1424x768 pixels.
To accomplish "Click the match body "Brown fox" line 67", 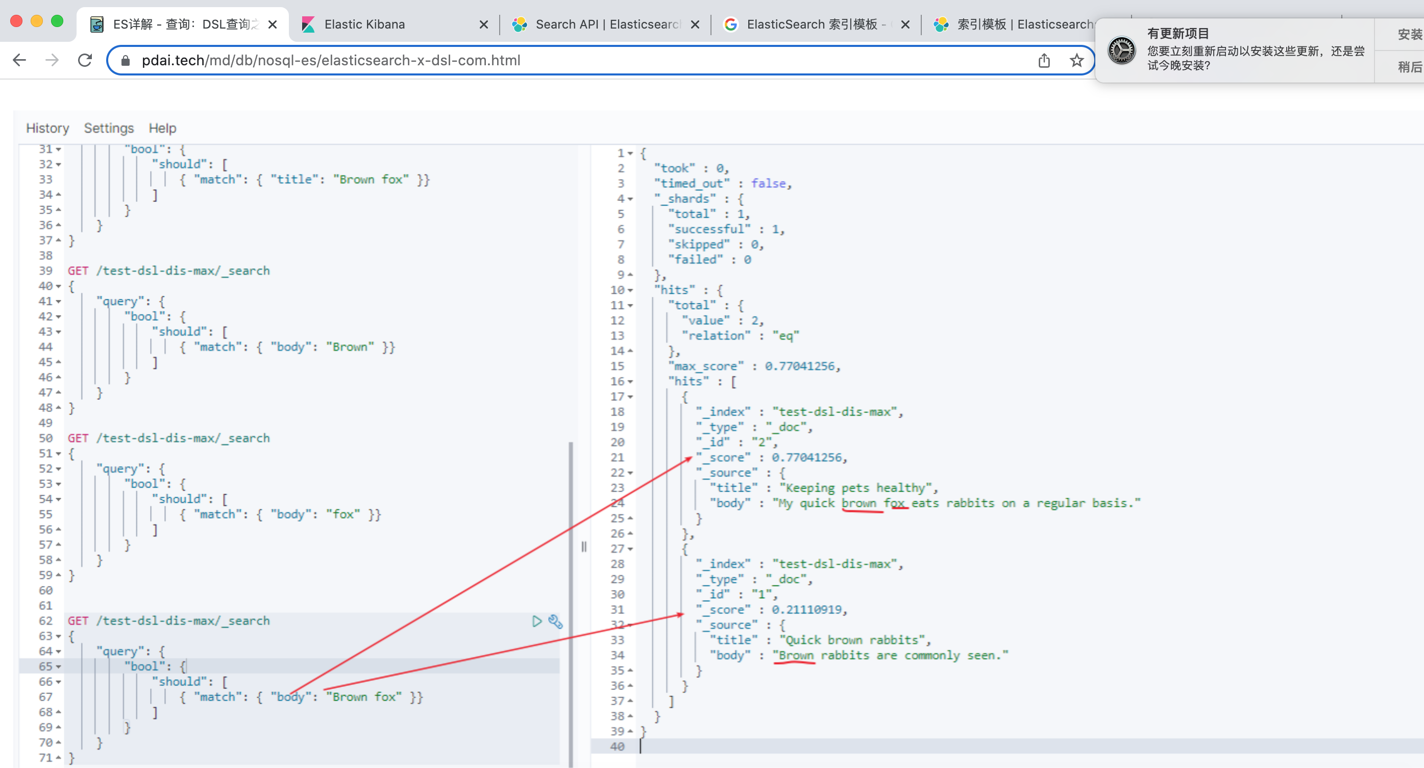I will point(301,697).
